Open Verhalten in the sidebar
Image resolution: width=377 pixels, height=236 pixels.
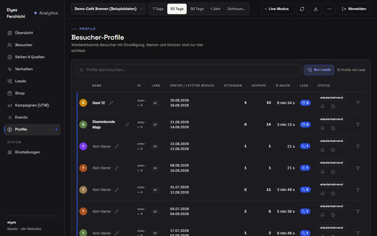tap(32, 69)
